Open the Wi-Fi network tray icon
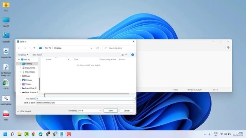Image resolution: width=246 pixels, height=138 pixels. (x=221, y=134)
